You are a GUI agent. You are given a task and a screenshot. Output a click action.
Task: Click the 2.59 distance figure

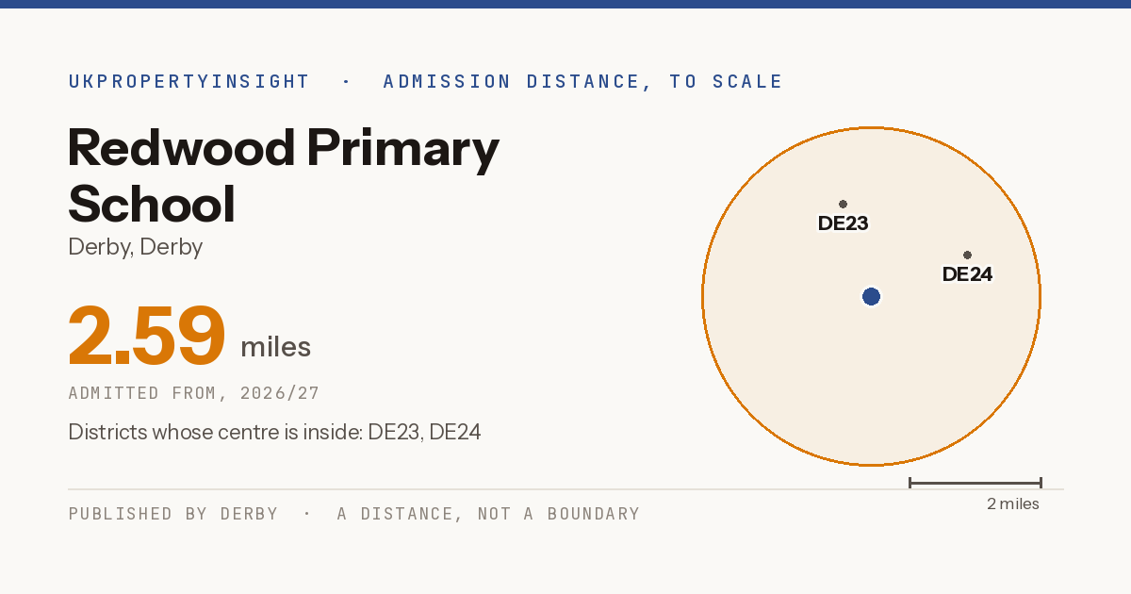(146, 337)
